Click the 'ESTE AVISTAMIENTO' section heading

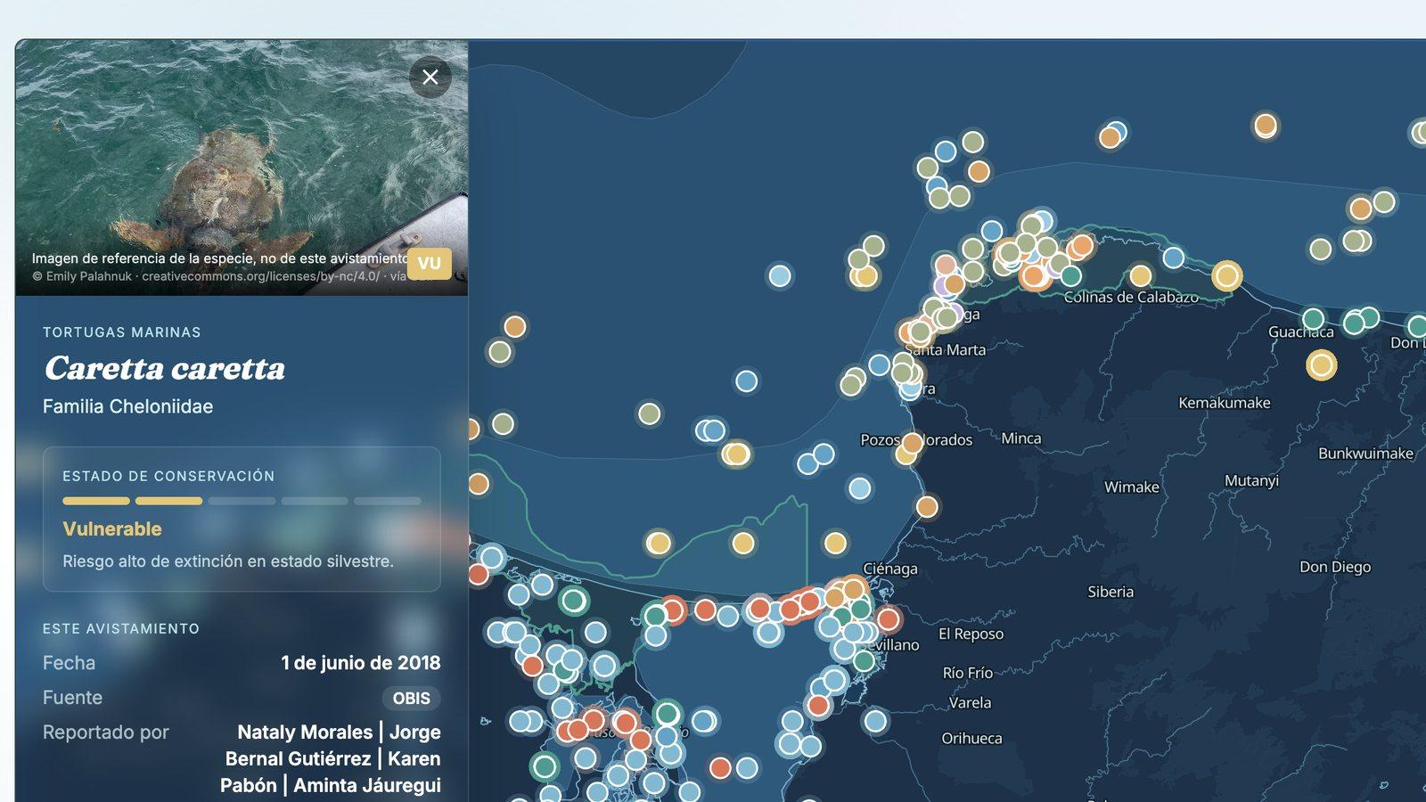pyautogui.click(x=121, y=629)
